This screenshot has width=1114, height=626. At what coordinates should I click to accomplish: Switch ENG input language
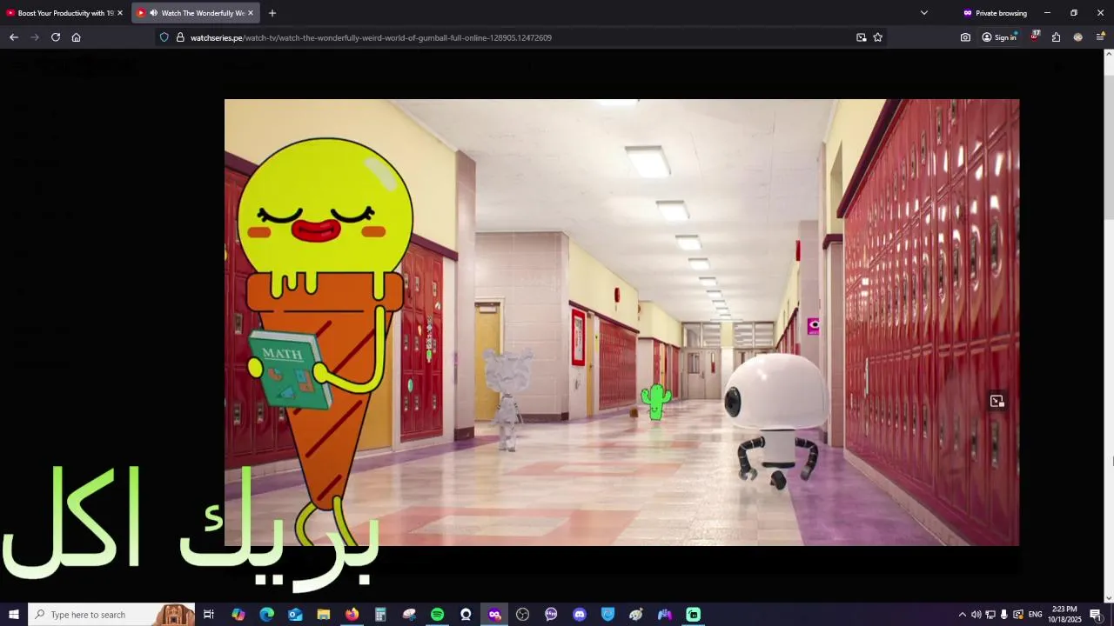pyautogui.click(x=1036, y=615)
